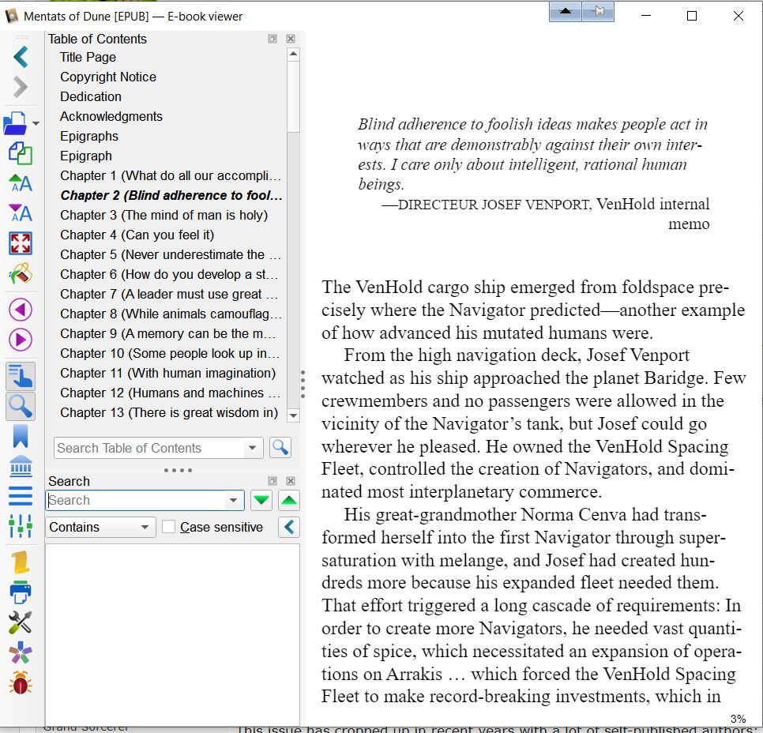Click the Table of Contents scrollbar up arrow

[x=293, y=54]
